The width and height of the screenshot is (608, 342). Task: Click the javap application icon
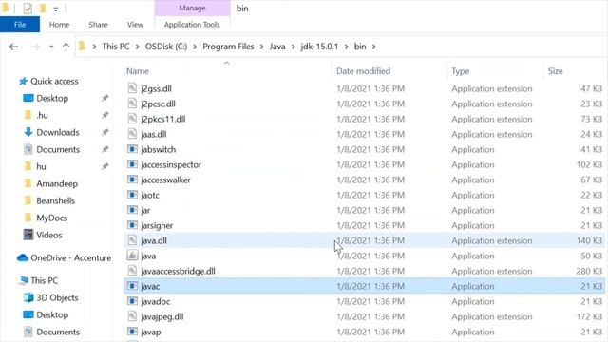tap(132, 332)
